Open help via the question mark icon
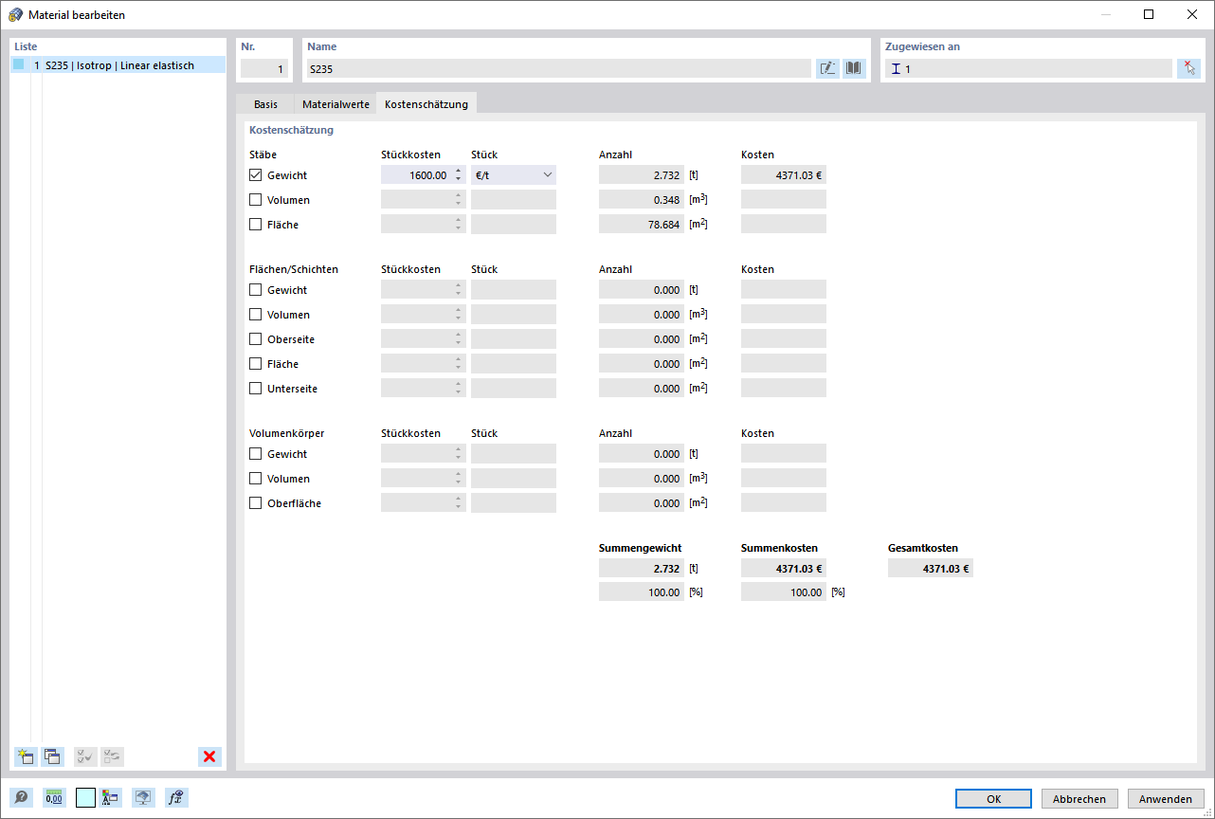This screenshot has width=1215, height=819. tap(21, 798)
